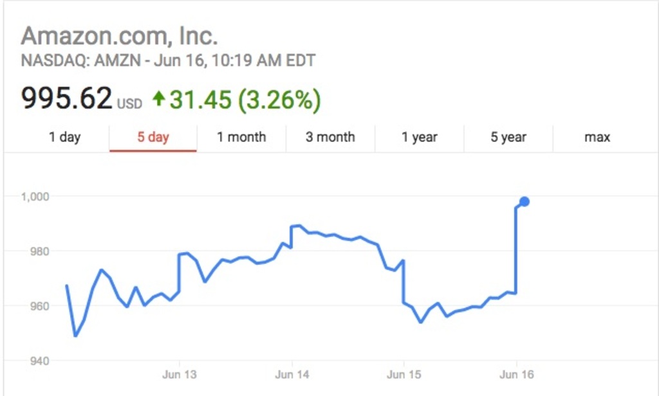Screen dimensions: 659x396
Task: Open the 1 month range tab
Action: pos(241,137)
